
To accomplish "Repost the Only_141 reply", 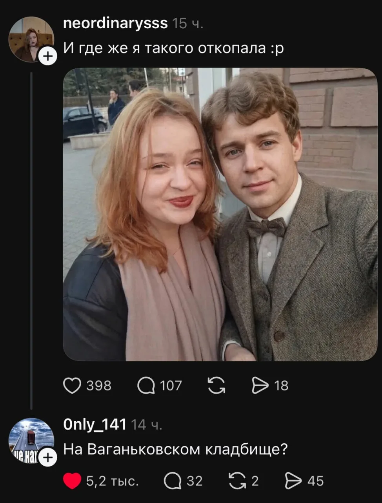I will tap(237, 481).
